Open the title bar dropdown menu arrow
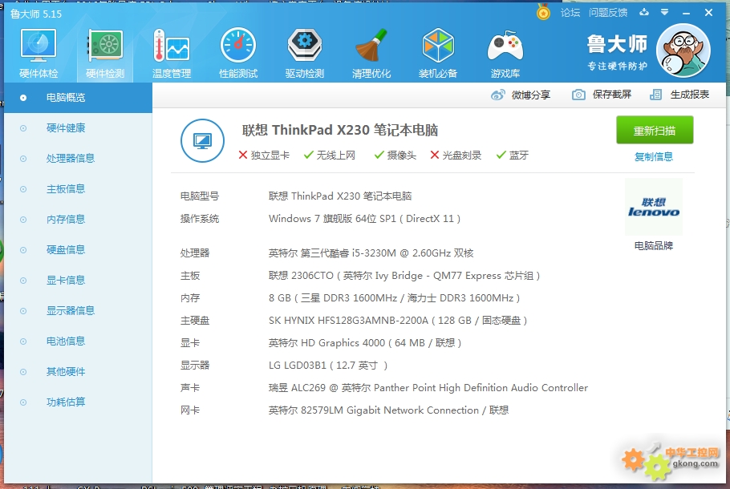The width and height of the screenshot is (730, 489). (665, 12)
